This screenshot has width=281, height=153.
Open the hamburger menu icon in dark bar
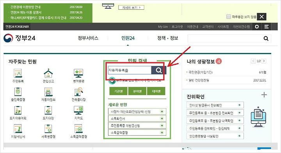[x=266, y=26]
